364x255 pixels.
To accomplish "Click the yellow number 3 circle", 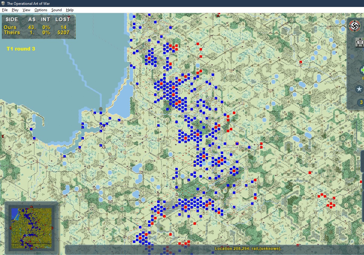I will (361, 103).
